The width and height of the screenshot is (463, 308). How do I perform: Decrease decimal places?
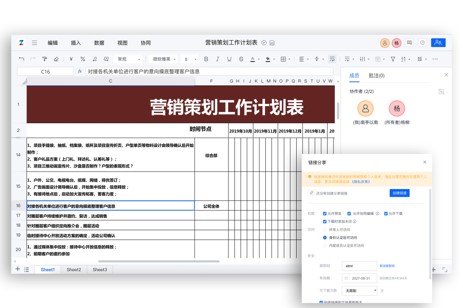[94, 59]
